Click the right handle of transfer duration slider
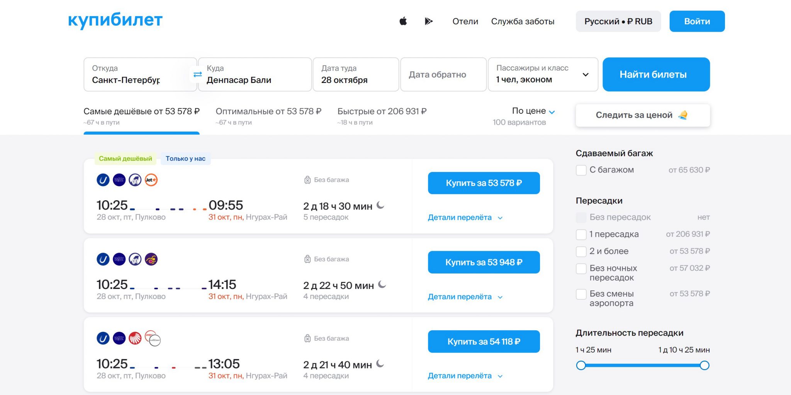Image resolution: width=791 pixels, height=395 pixels. (704, 365)
